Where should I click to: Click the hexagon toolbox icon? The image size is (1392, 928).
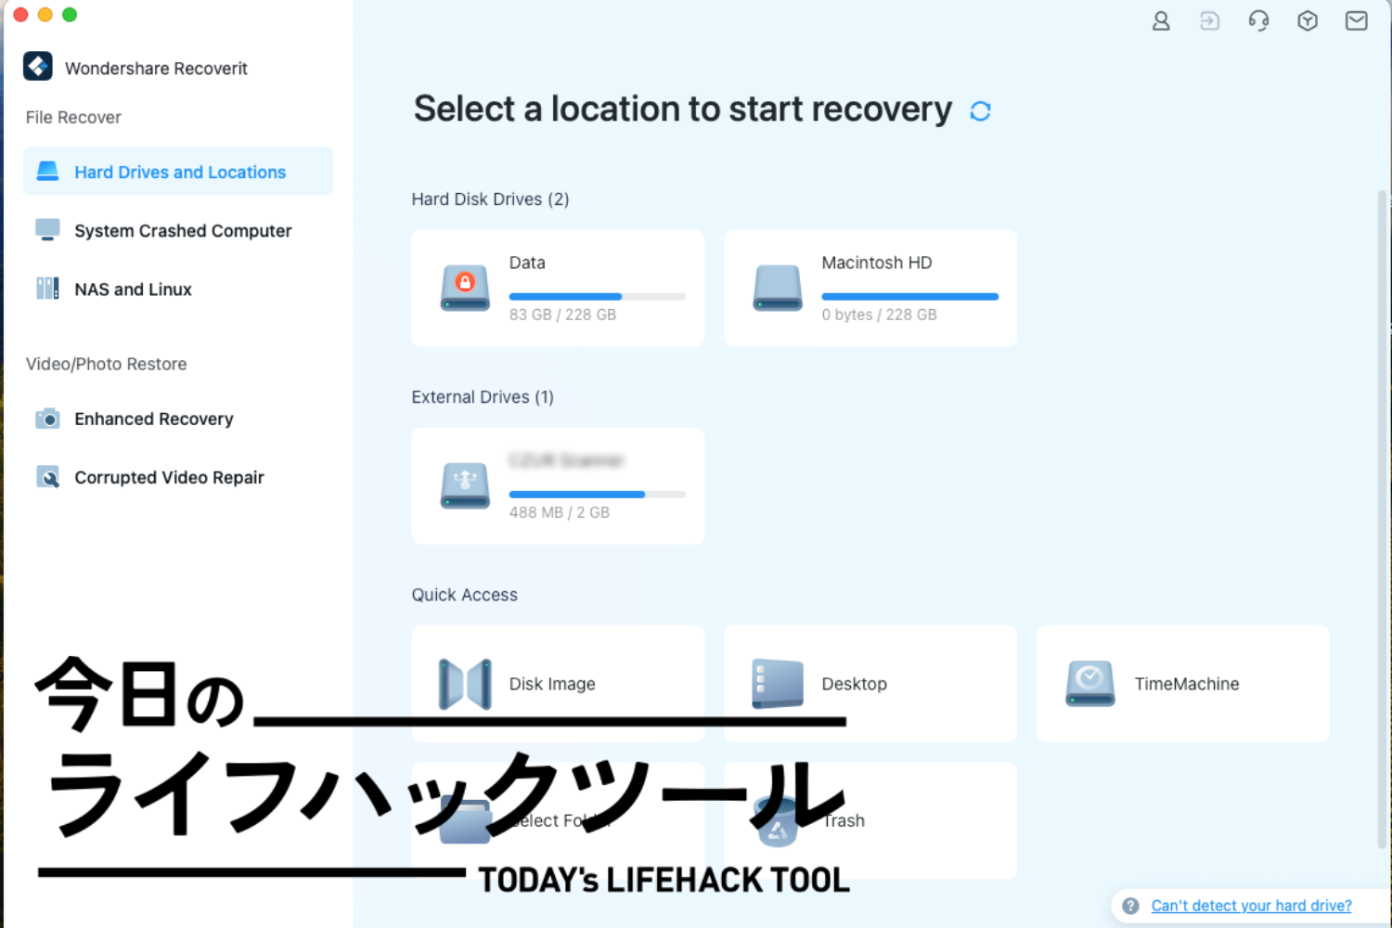1307,20
